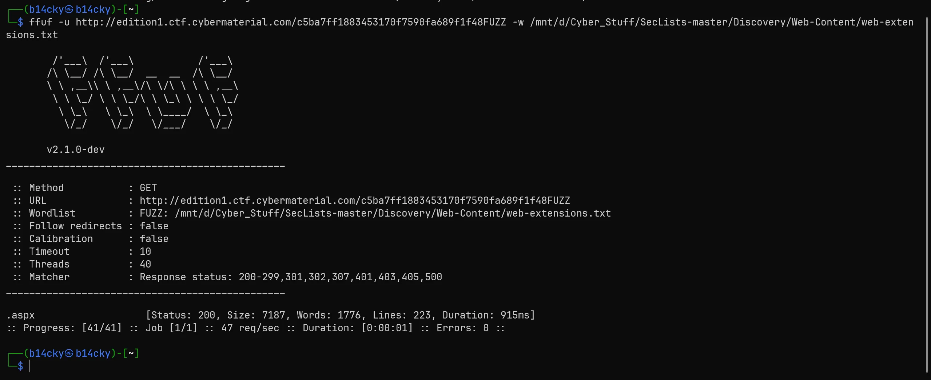Click the v2.1.0-dev version text

(x=76, y=150)
